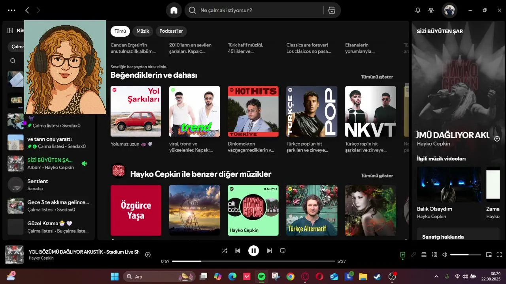Viewport: 506px width, 284px height.
Task: Show all similar to Hayko Cepkin
Action: coord(377,176)
